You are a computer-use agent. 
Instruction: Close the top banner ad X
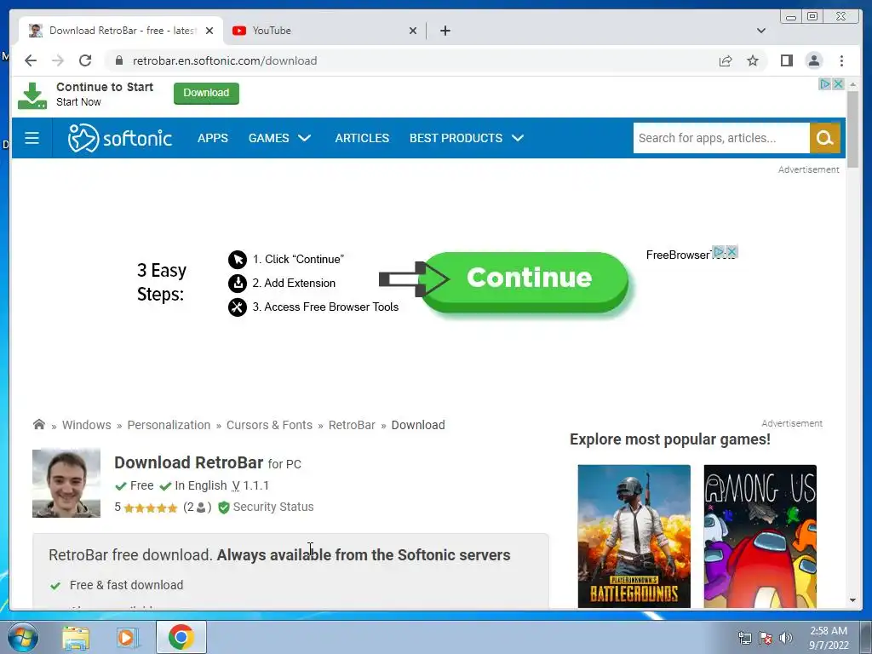click(838, 84)
